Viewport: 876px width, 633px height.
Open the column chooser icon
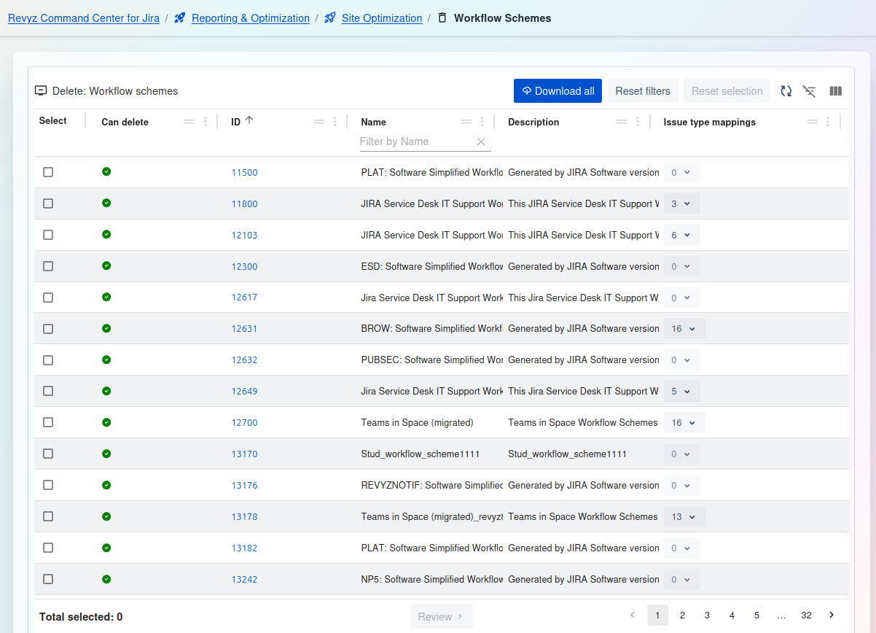click(x=835, y=91)
